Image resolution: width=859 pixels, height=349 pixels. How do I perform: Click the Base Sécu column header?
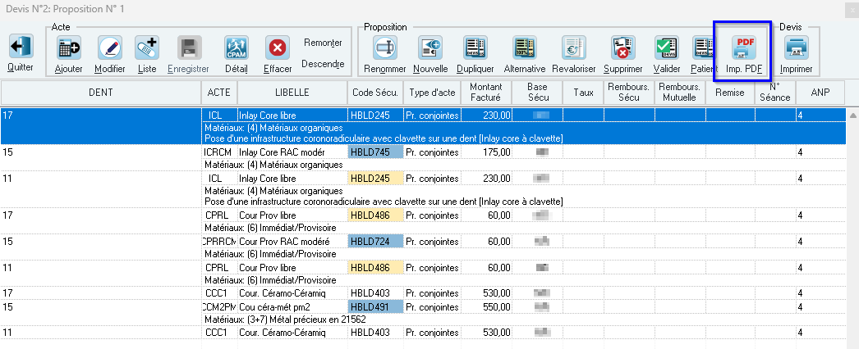pos(537,93)
